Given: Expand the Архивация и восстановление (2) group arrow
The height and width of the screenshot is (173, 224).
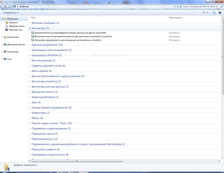Looking at the screenshot, I should tap(30, 50).
